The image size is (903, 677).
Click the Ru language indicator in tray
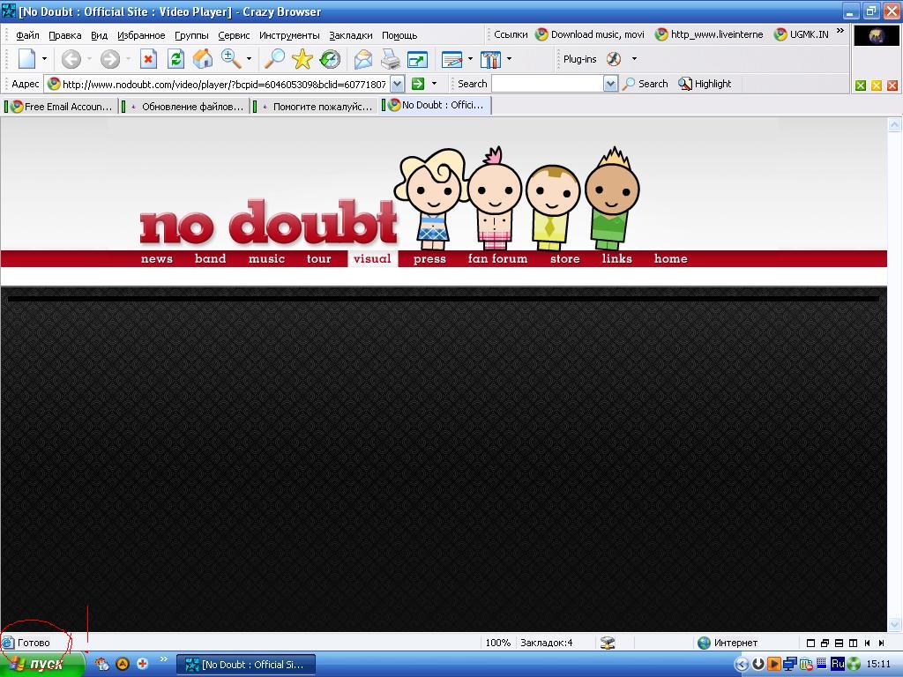[x=838, y=664]
